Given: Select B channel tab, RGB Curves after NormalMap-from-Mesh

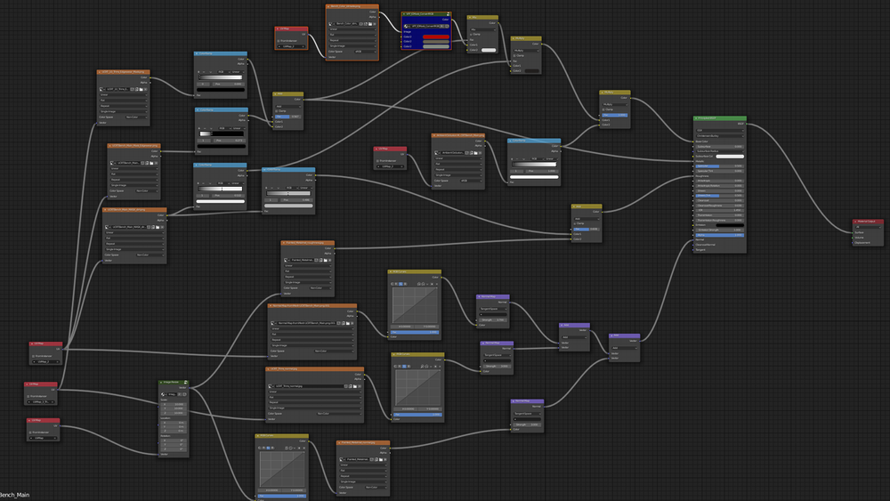Looking at the screenshot, I should tap(405, 284).
